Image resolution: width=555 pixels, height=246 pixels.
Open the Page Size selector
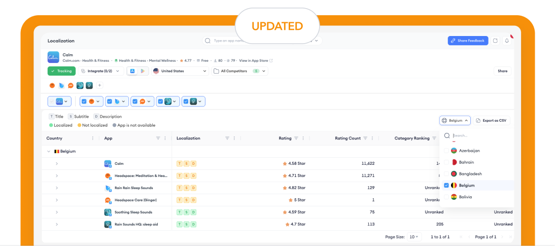point(414,237)
